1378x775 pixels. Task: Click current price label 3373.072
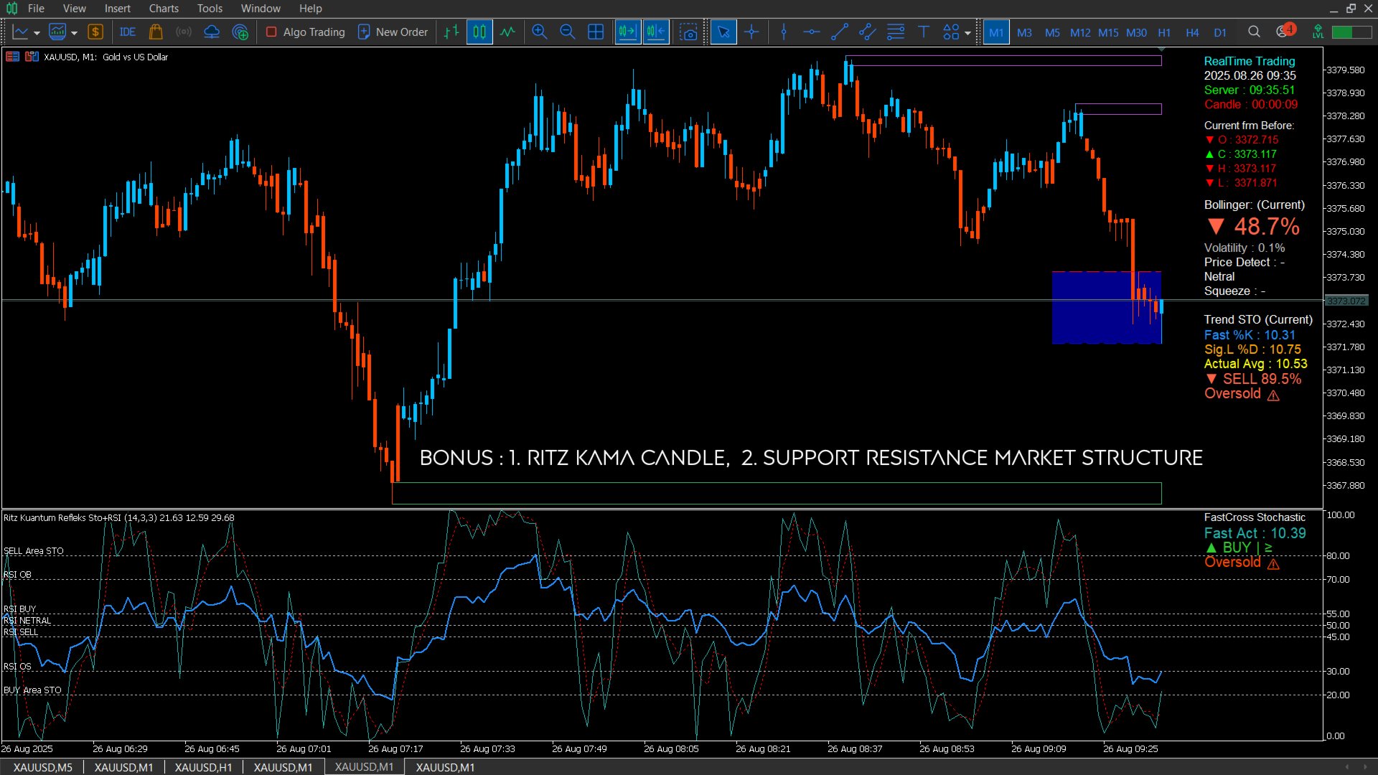(1346, 301)
